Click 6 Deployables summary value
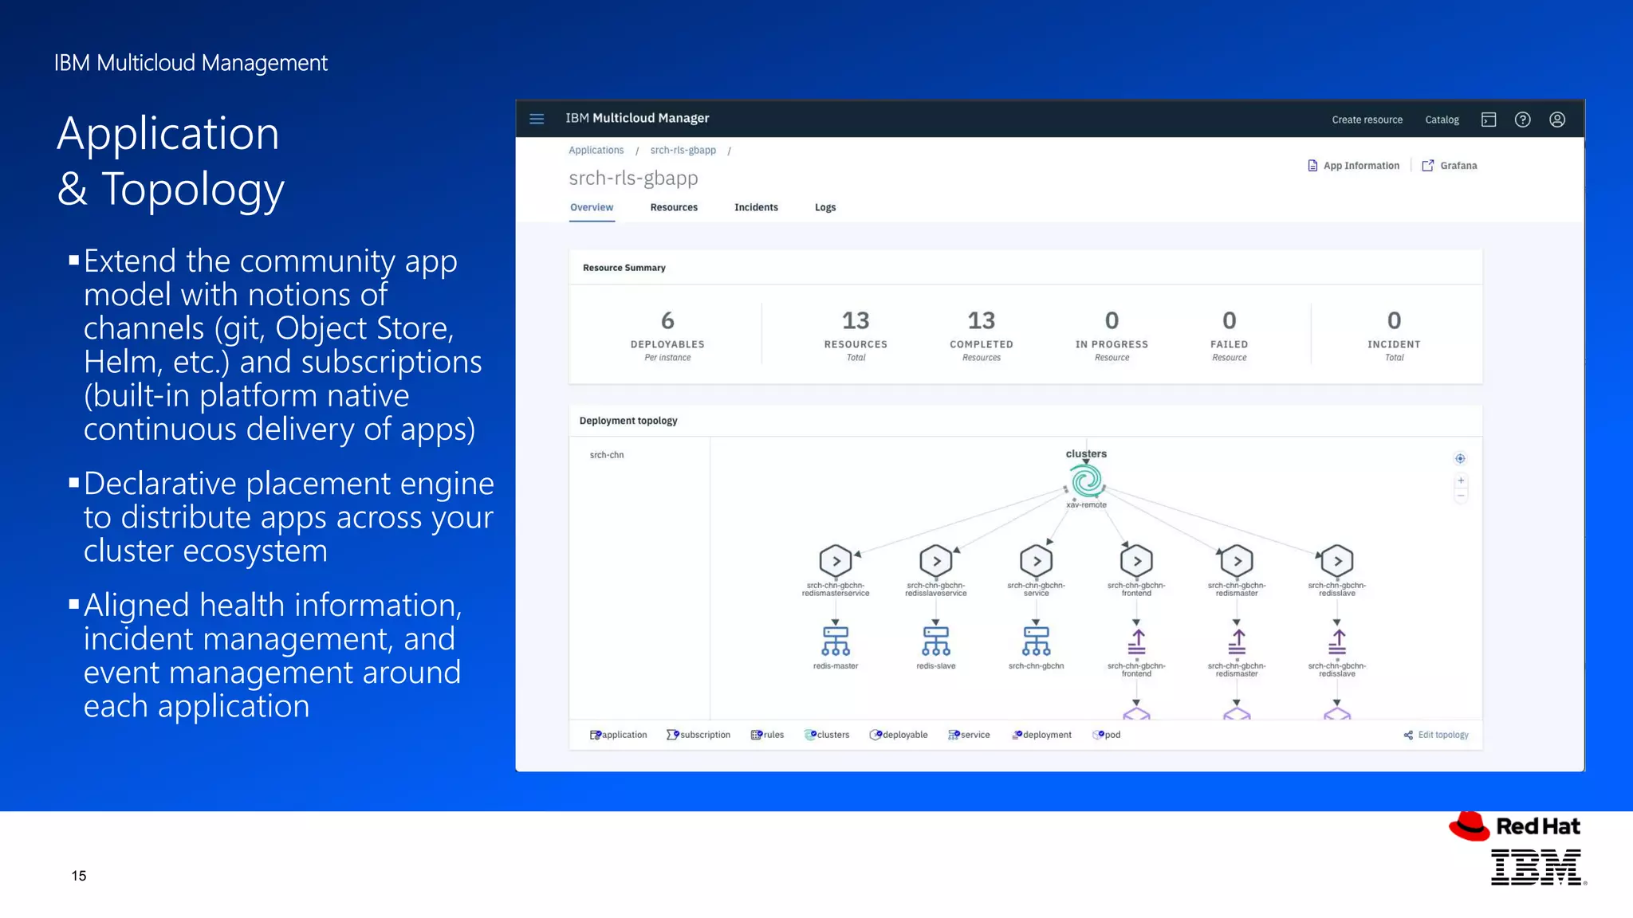1633x918 pixels. pos(667,320)
